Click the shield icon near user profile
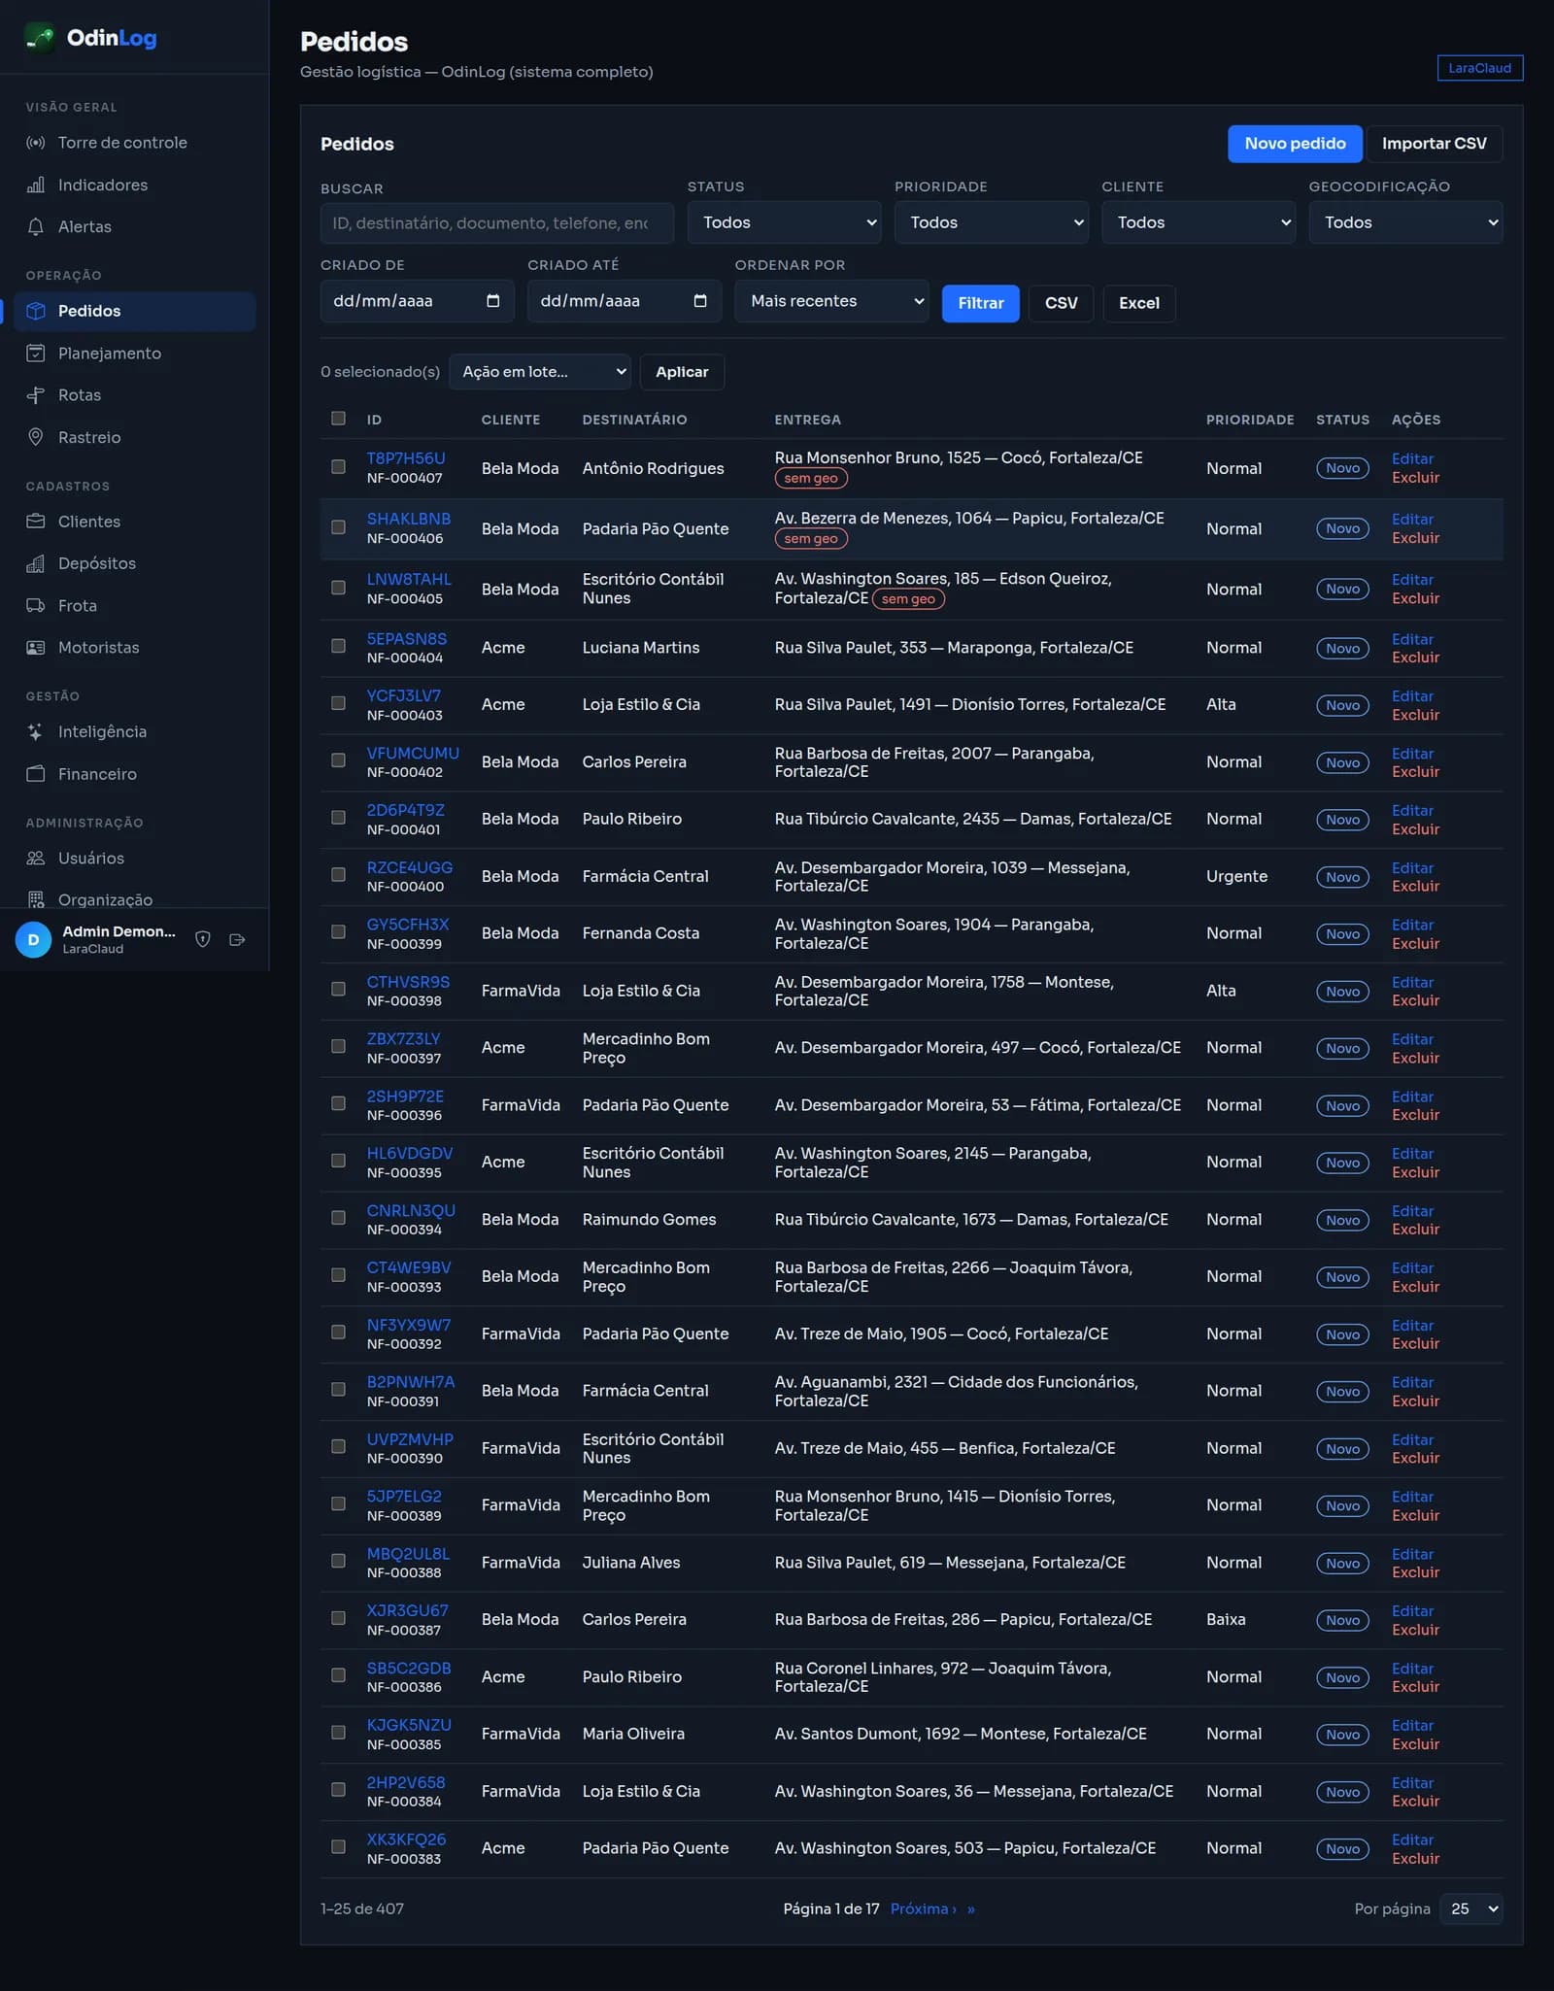The height and width of the screenshot is (1991, 1554). click(x=203, y=939)
